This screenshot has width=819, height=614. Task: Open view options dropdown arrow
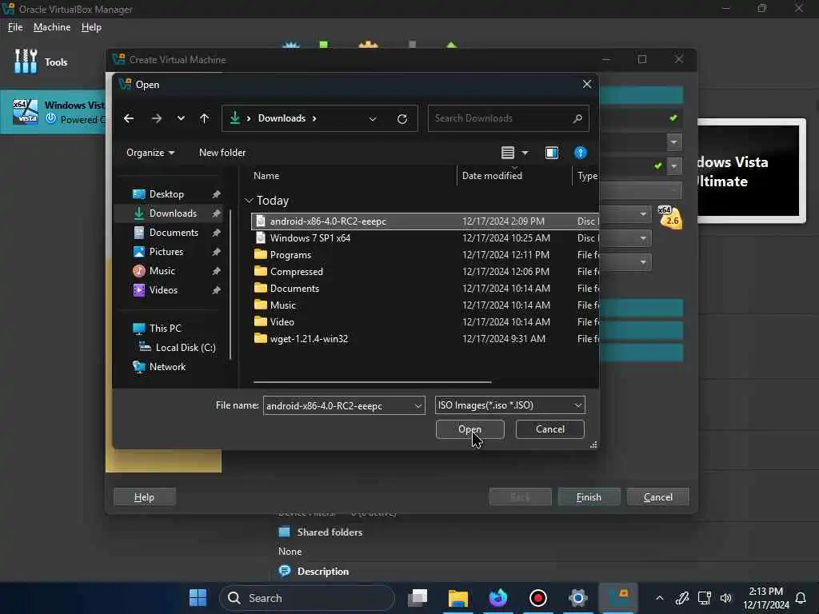[x=525, y=153]
